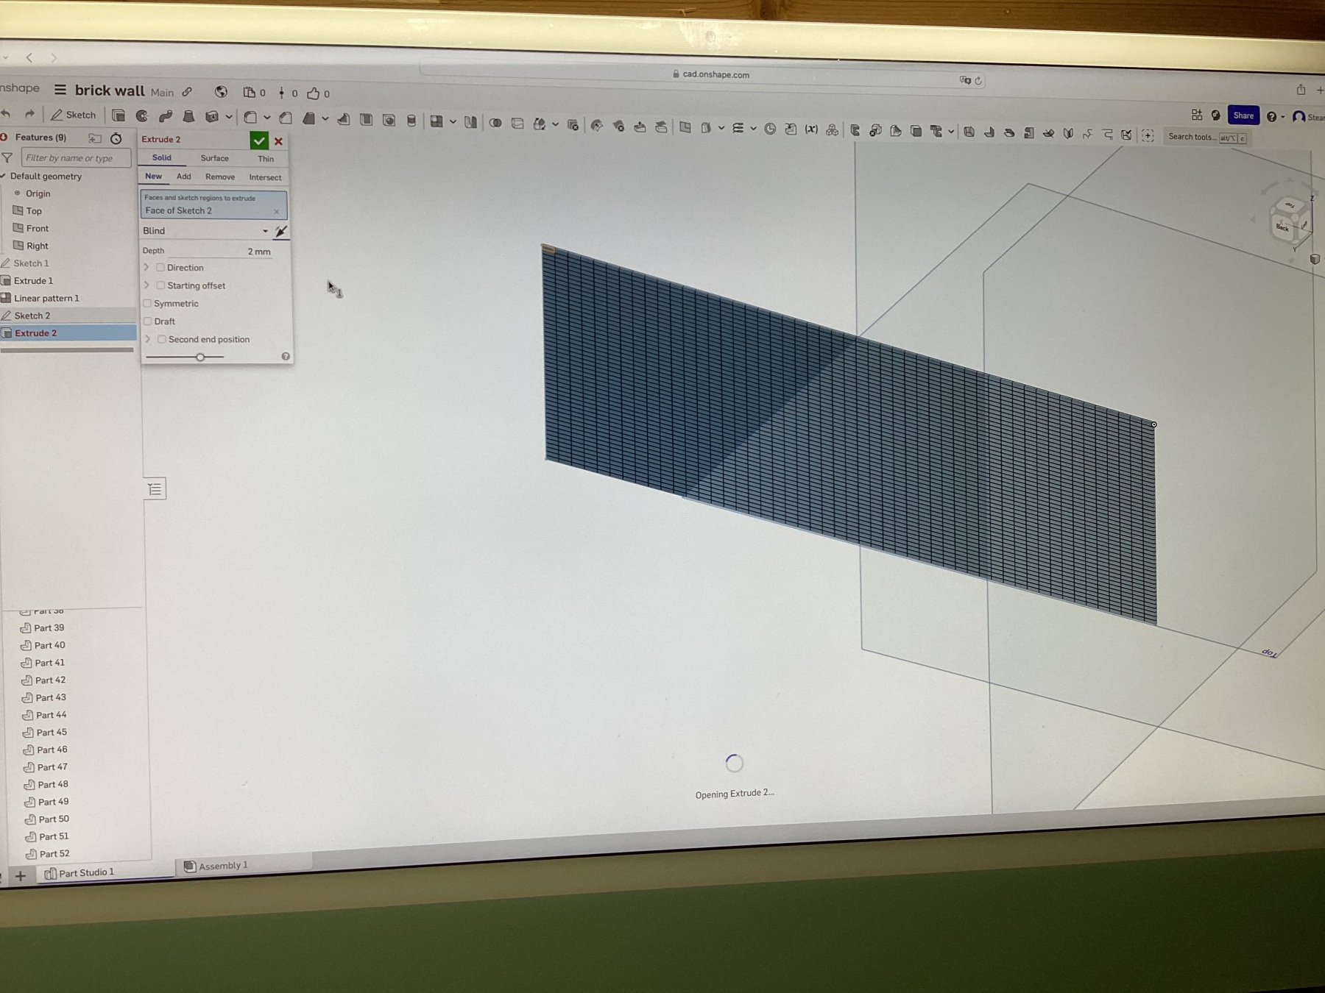Open the hamburger document menu
Viewport: 1325px width, 993px height.
tap(60, 89)
